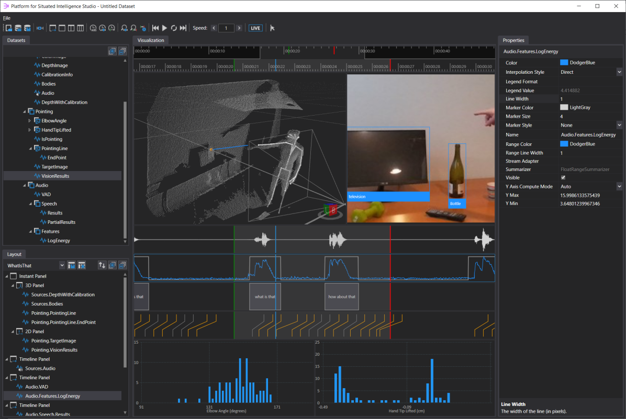Select the DepthImage stream in Datasets
The image size is (626, 419).
[54, 65]
